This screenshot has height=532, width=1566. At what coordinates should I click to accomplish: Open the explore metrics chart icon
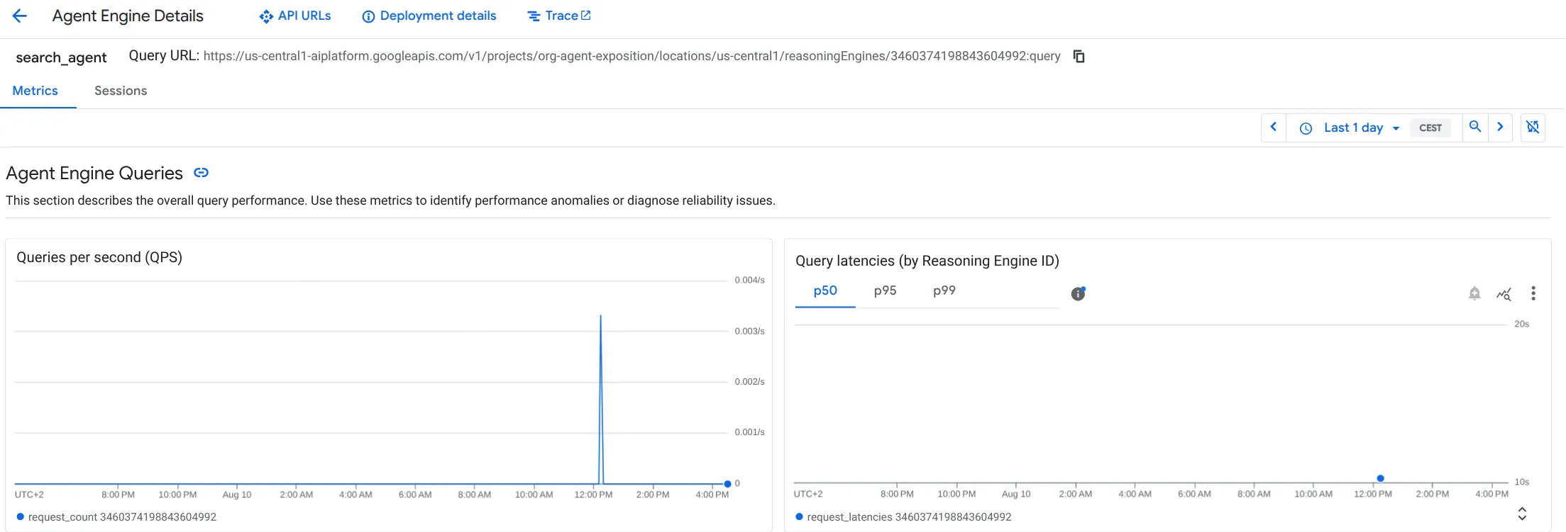point(1504,293)
